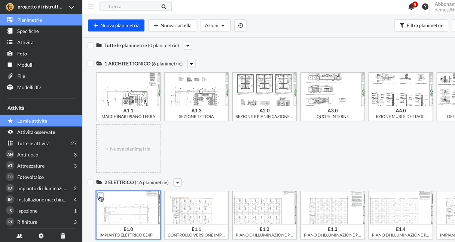Open the help question mark icon
This screenshot has height=242, width=455.
click(x=425, y=7)
